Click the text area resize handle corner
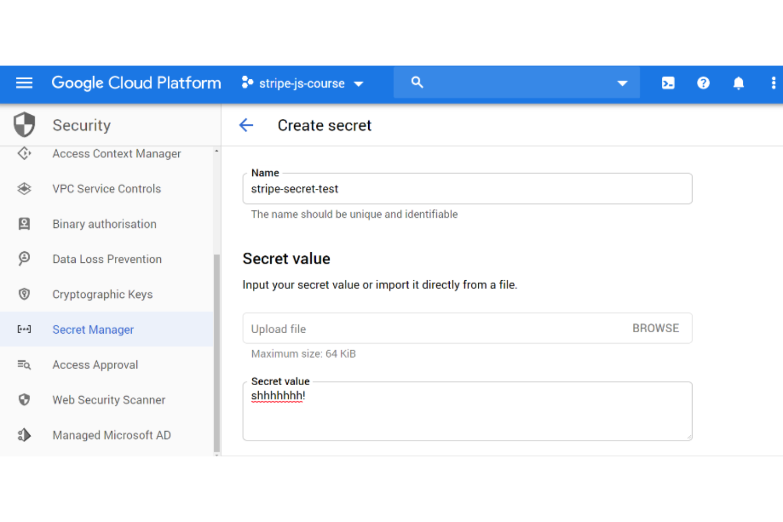The width and height of the screenshot is (783, 522). tap(688, 436)
